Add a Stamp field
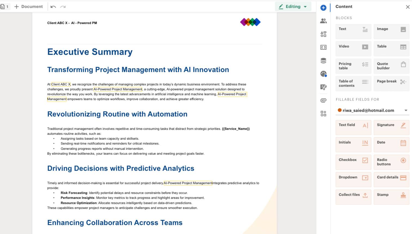This screenshot has width=412, height=234. point(391,197)
